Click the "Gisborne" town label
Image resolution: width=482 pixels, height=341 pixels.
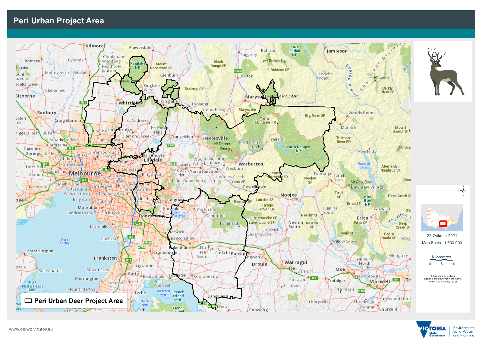point(25,96)
